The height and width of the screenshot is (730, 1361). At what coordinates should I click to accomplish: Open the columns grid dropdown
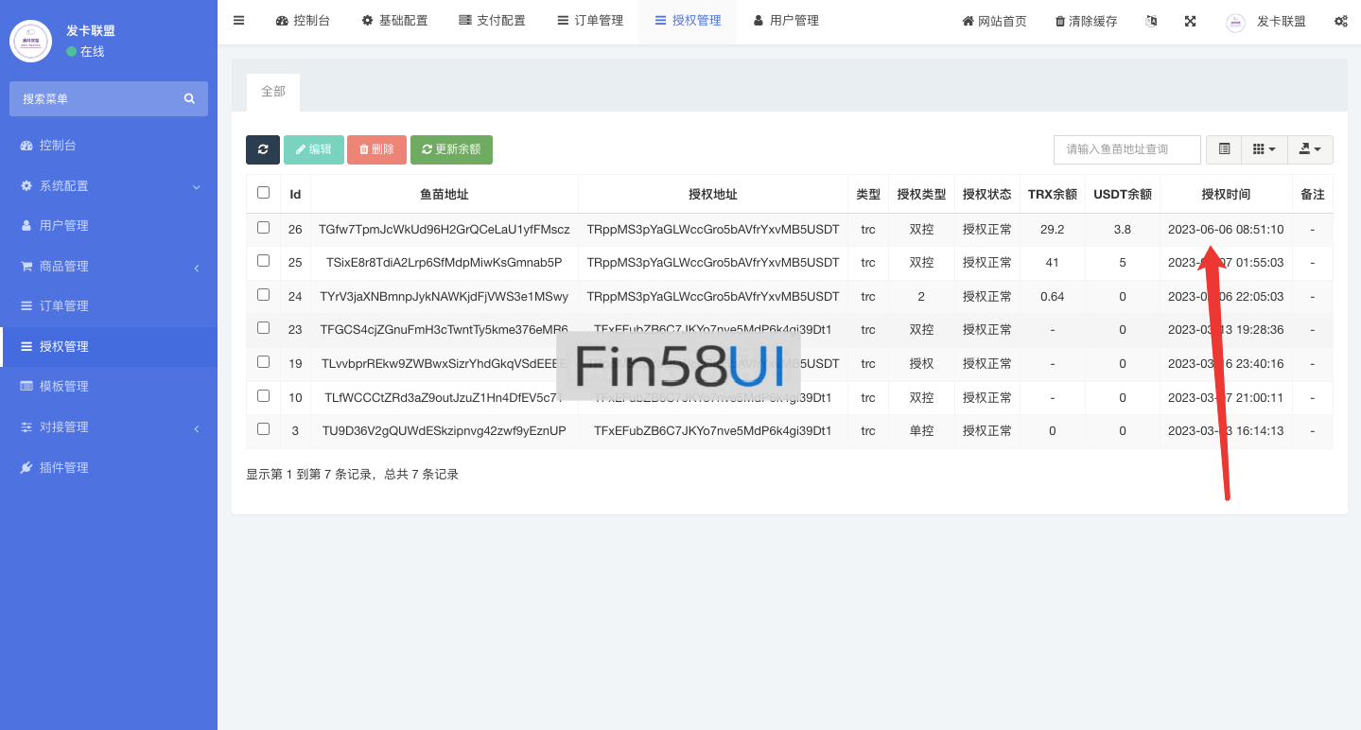point(1264,149)
